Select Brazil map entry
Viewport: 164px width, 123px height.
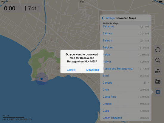pos(126,76)
